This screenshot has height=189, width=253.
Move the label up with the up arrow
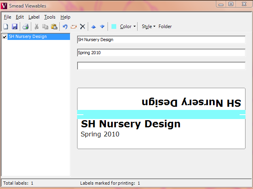point(94,26)
